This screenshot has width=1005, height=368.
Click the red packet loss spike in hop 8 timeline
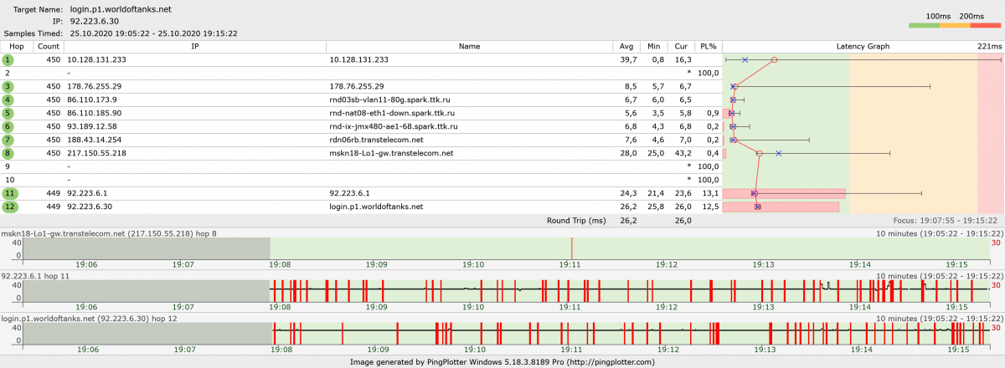pos(571,248)
